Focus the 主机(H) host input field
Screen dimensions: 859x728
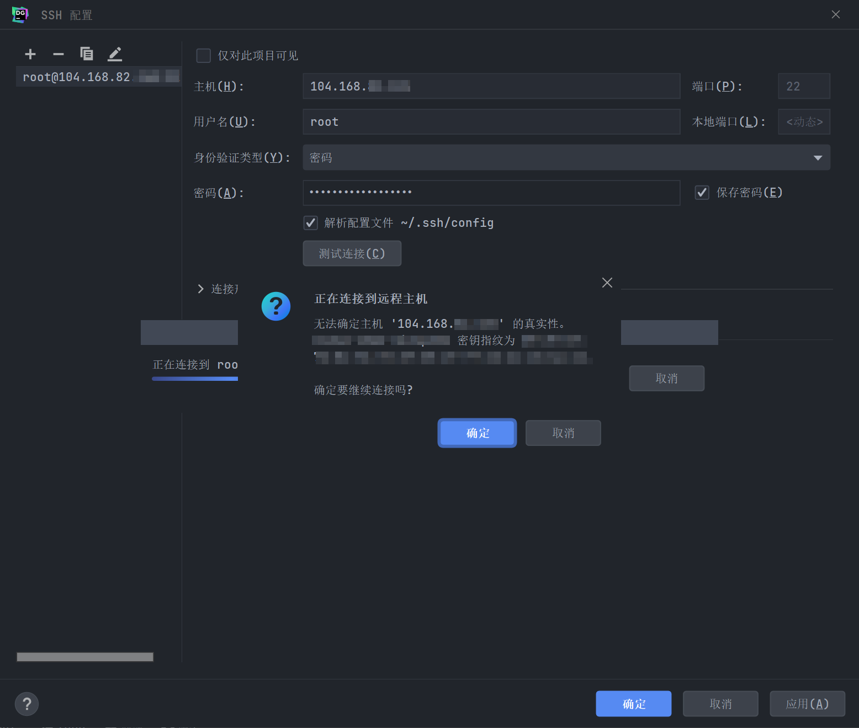tap(491, 86)
